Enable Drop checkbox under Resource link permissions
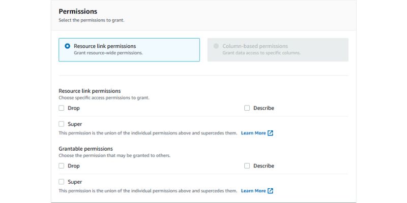 [61, 108]
